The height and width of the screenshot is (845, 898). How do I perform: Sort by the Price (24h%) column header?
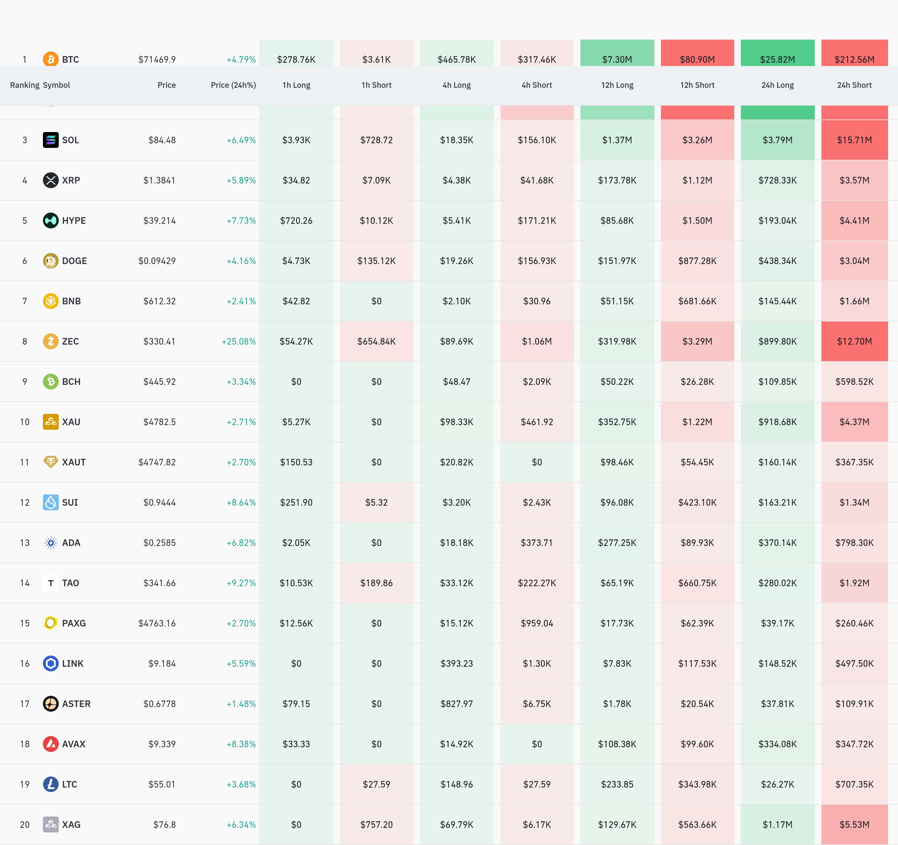233,85
